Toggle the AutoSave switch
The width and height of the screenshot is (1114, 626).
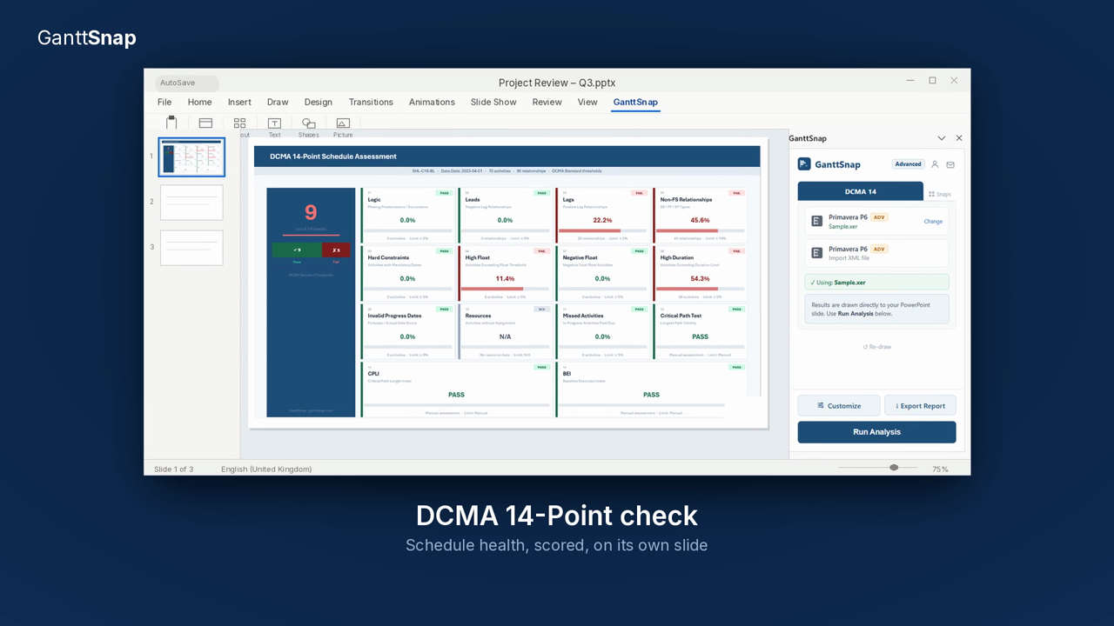tap(186, 83)
